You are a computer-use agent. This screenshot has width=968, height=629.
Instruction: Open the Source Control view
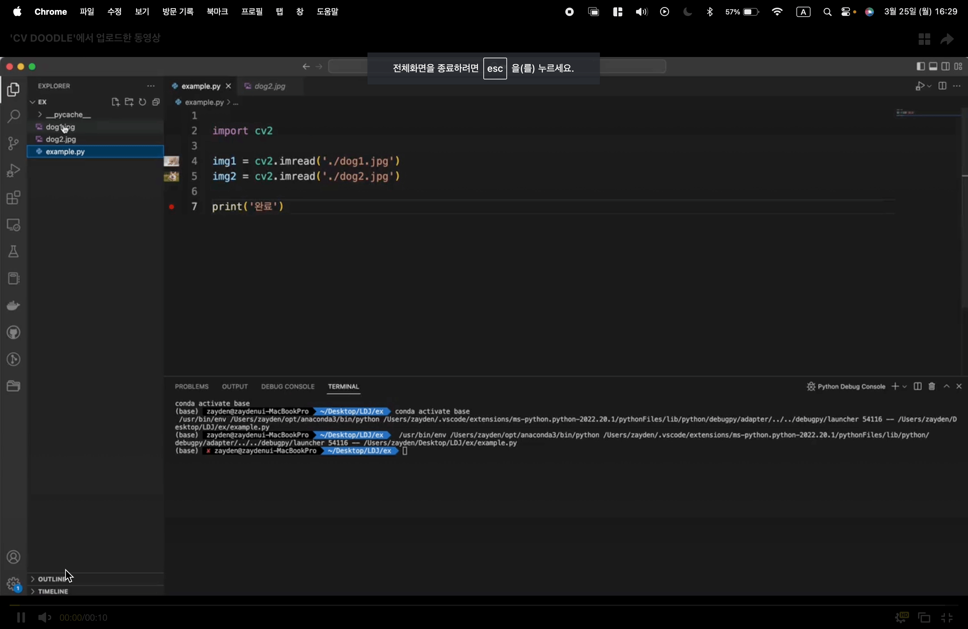click(13, 143)
